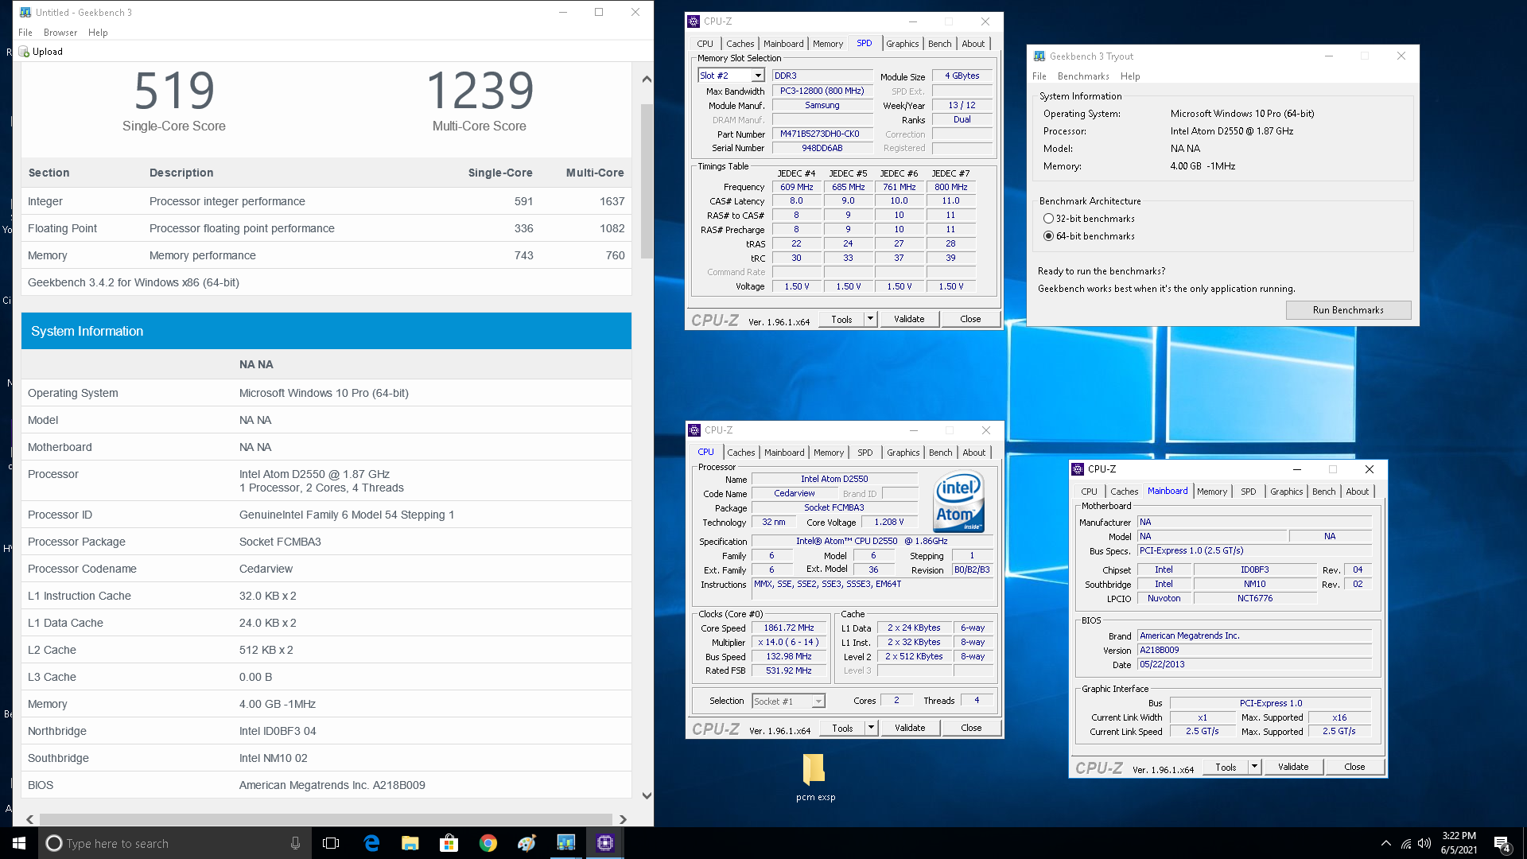Switch to Bench tab in SPD window
Viewport: 1527px width, 859px height.
[940, 44]
